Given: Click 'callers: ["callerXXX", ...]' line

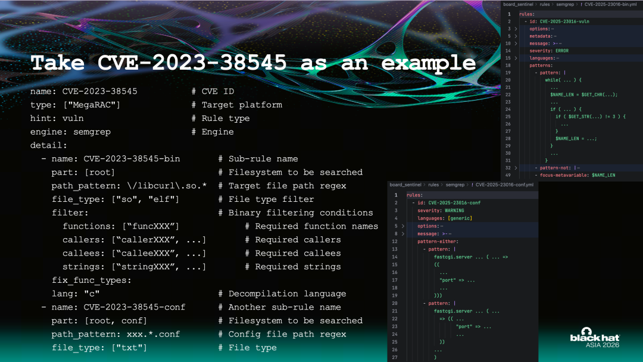Looking at the screenshot, I should coord(134,240).
